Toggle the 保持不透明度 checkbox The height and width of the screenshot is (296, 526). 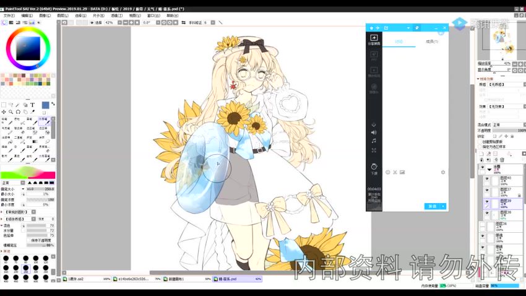point(28,240)
